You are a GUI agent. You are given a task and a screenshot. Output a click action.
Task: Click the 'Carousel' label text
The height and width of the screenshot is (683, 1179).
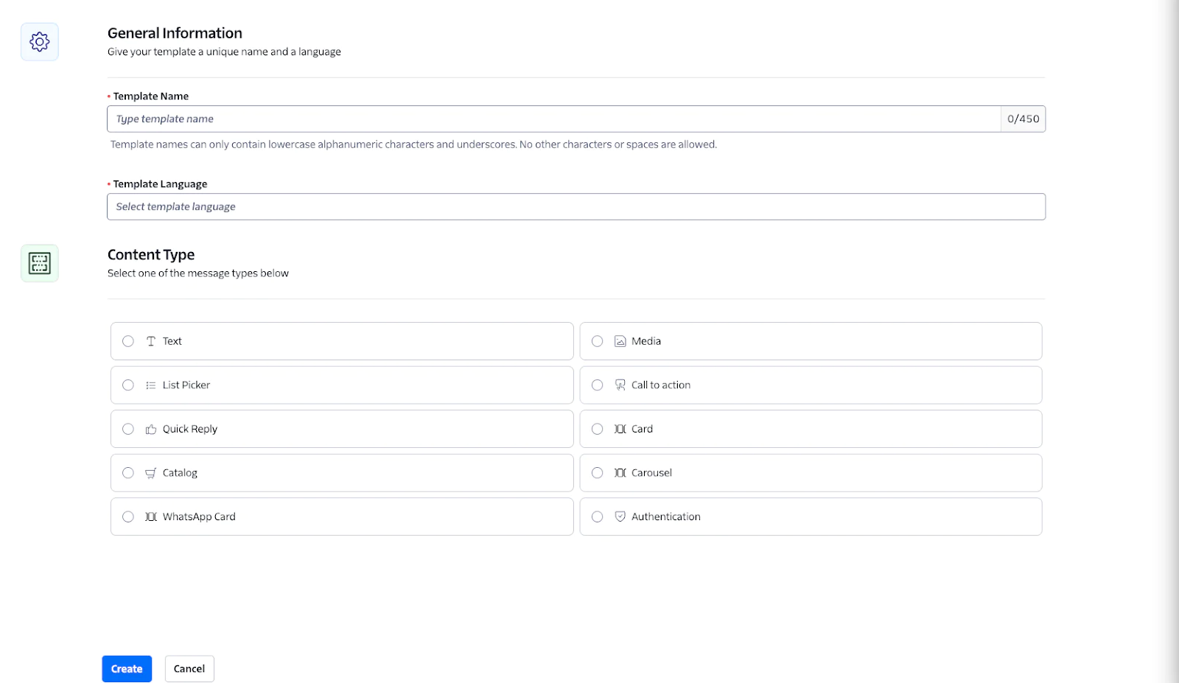coord(651,473)
